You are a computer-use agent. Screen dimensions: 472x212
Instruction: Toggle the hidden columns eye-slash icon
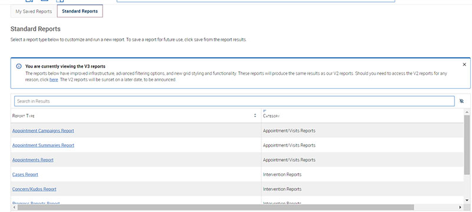click(462, 101)
